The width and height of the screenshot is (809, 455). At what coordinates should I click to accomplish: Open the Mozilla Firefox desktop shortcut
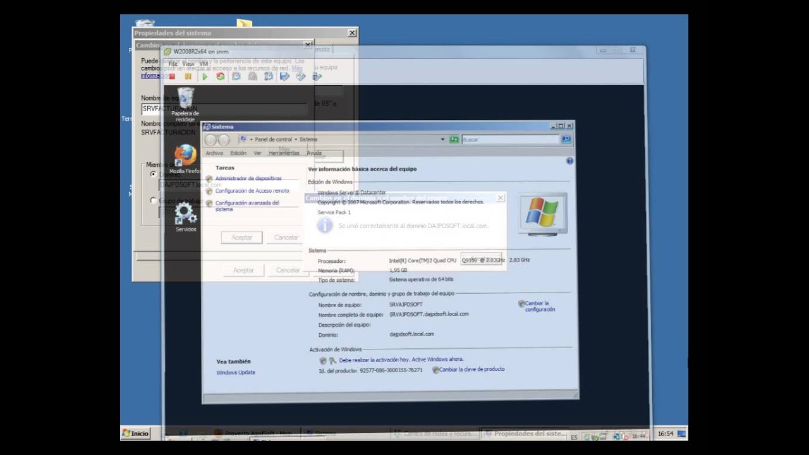(x=185, y=159)
